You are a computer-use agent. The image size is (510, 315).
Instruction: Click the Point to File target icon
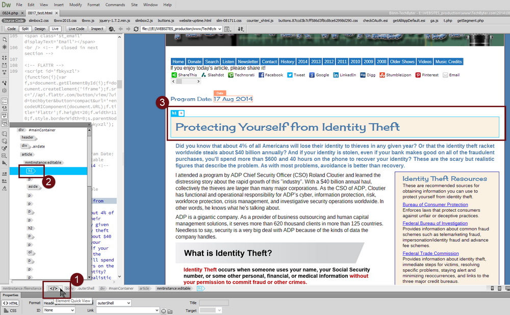click(x=163, y=310)
